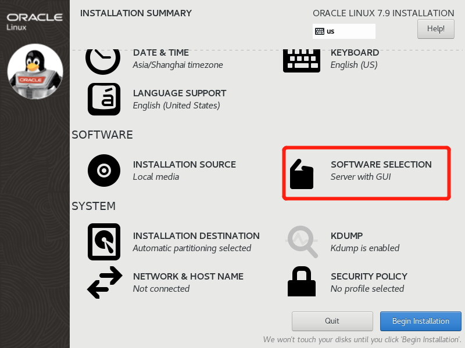This screenshot has width=465, height=348.
Task: Click the Oracle penguin mascot image
Action: (35, 71)
